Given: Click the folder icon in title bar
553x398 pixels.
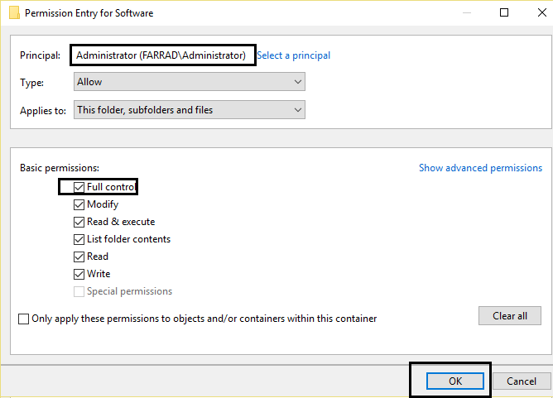Looking at the screenshot, I should tap(12, 13).
